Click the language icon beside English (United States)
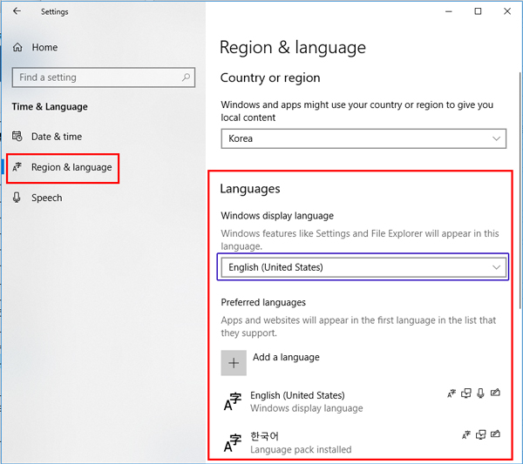Screen dimensions: 523x464 [233, 401]
